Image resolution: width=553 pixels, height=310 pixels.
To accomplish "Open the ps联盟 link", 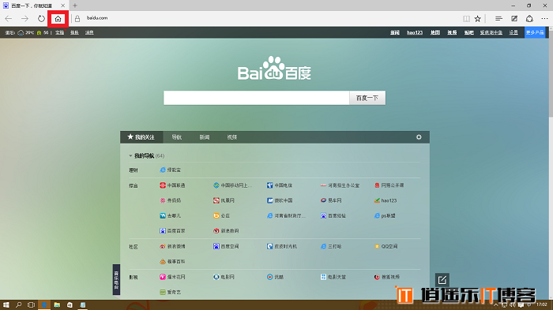I will point(385,215).
